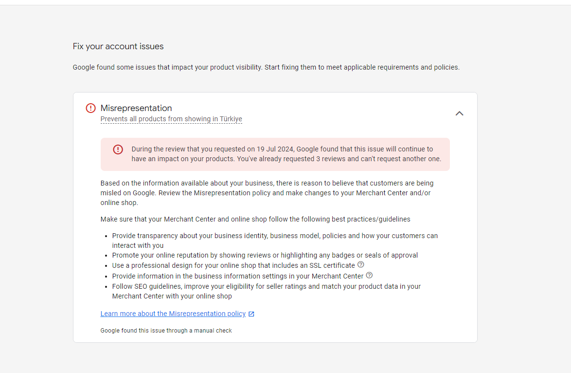The image size is (571, 373).
Task: Collapse the Misrepresentation issue card chevron
Action: tap(459, 113)
